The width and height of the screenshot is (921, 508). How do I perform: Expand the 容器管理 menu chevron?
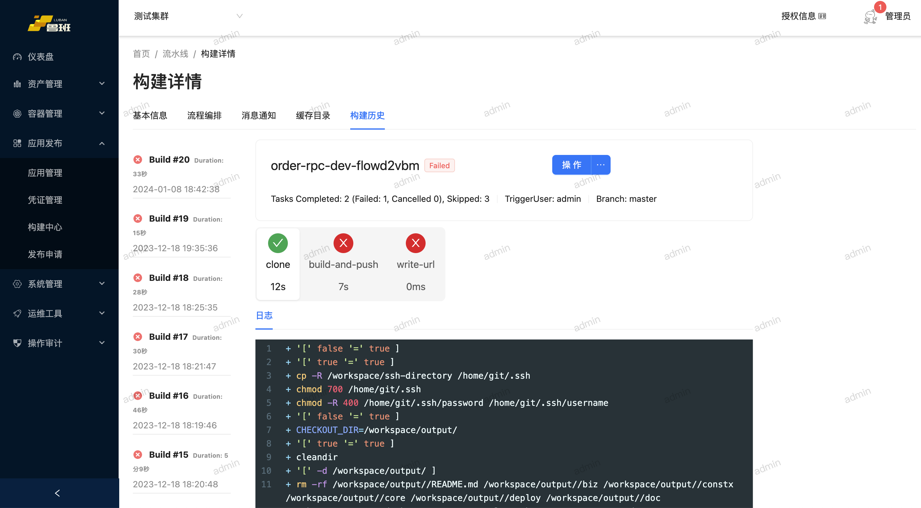click(x=102, y=113)
